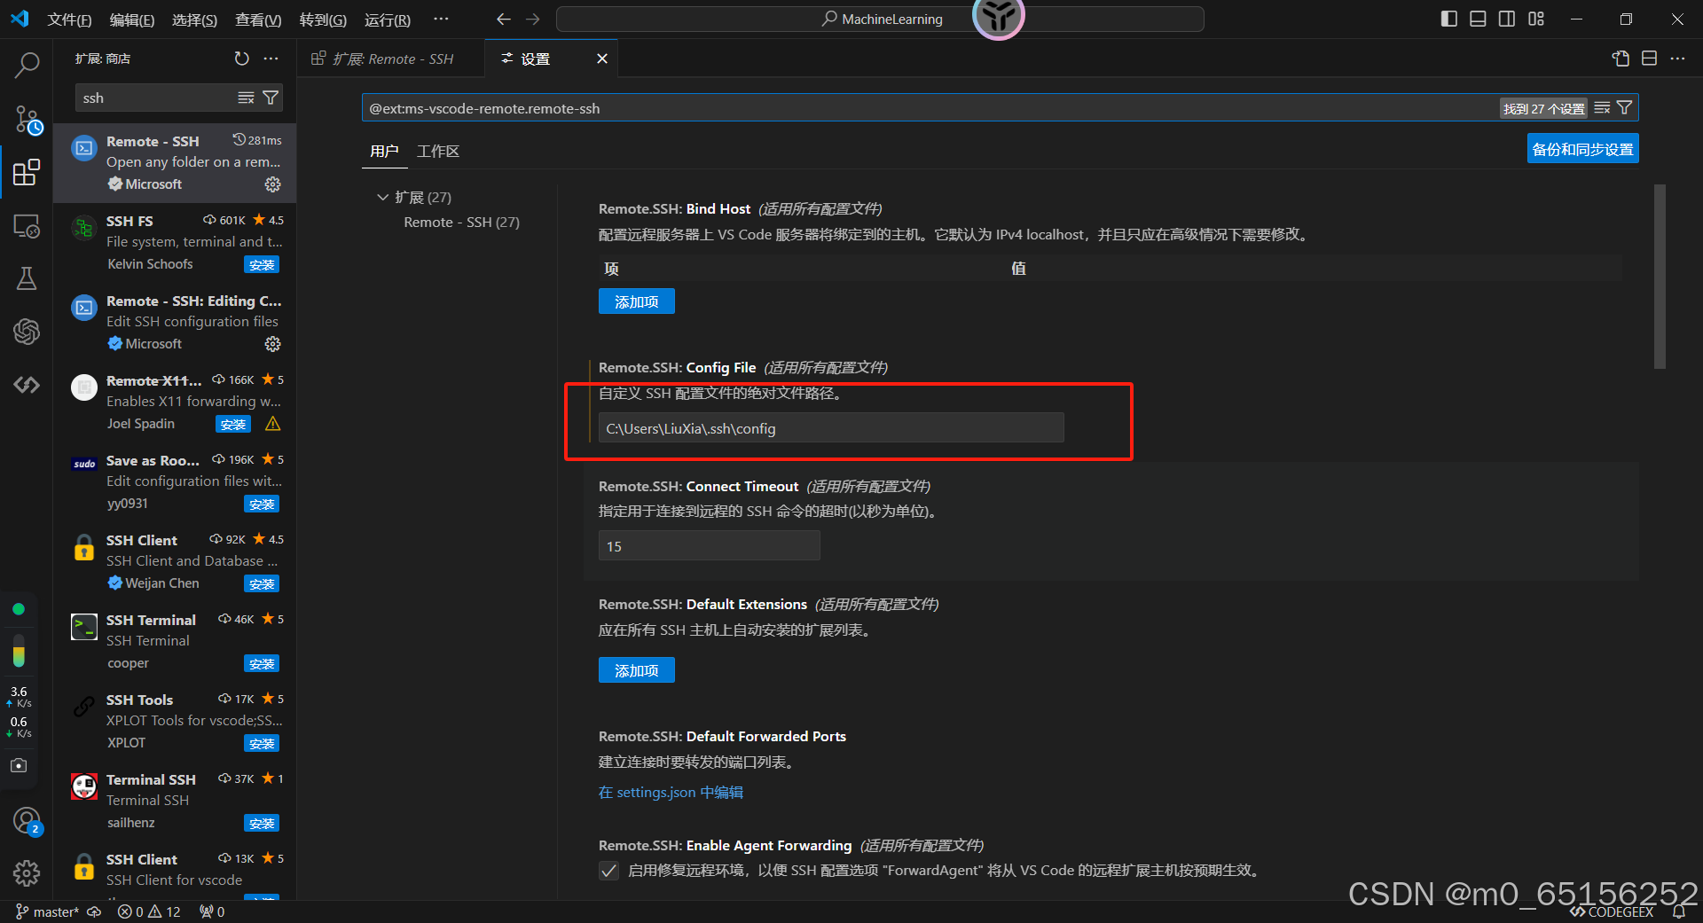
Task: Open errors and warnings status entry
Action: 149,911
